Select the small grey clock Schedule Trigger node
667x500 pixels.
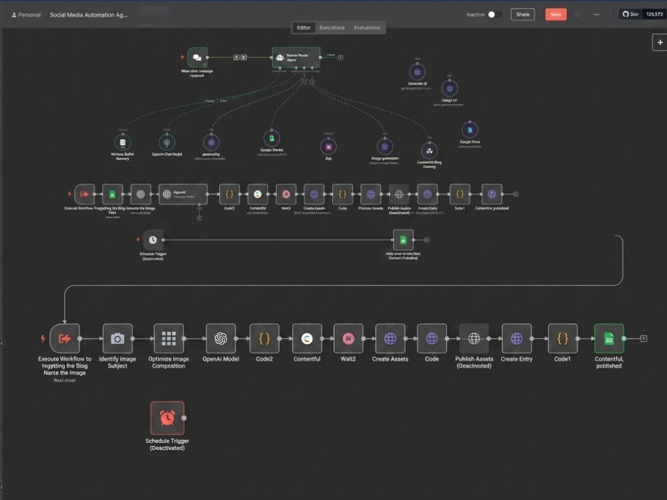coord(153,240)
